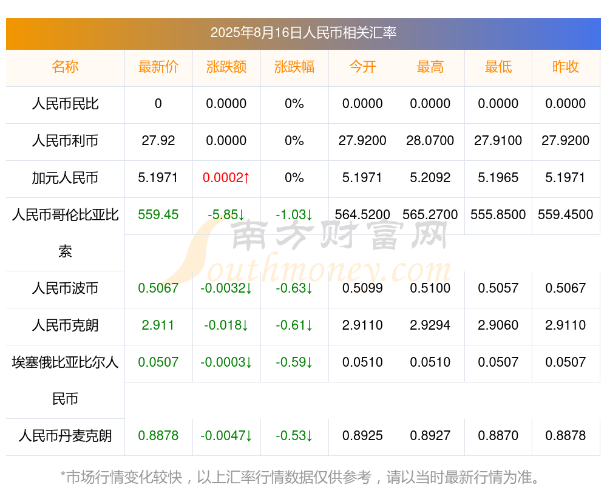Select latest price 5.1971 in 最新价 column
Image resolution: width=607 pixels, height=496 pixels.
point(158,178)
